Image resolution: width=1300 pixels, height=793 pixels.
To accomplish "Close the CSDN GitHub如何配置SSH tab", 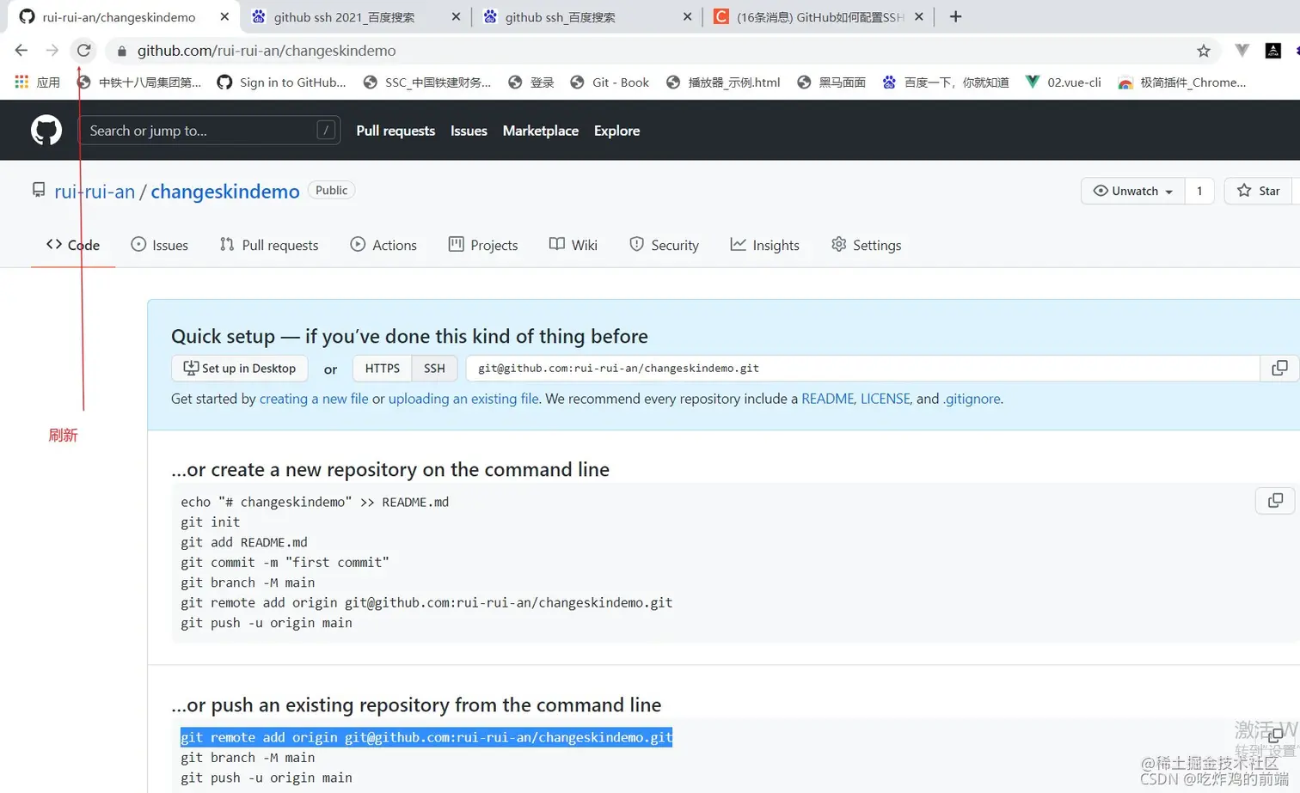I will point(918,16).
